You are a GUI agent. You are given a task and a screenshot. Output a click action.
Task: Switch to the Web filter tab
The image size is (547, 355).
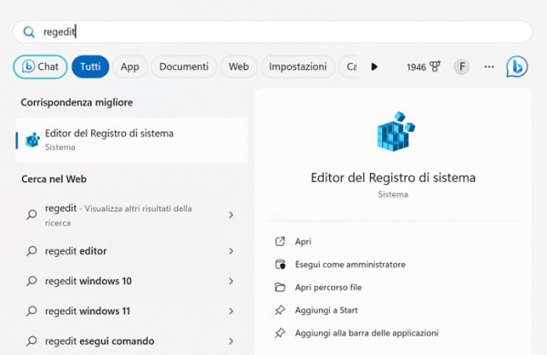click(x=239, y=66)
